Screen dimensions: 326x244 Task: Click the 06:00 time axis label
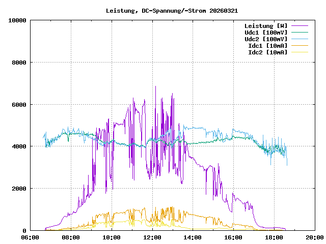(30, 237)
